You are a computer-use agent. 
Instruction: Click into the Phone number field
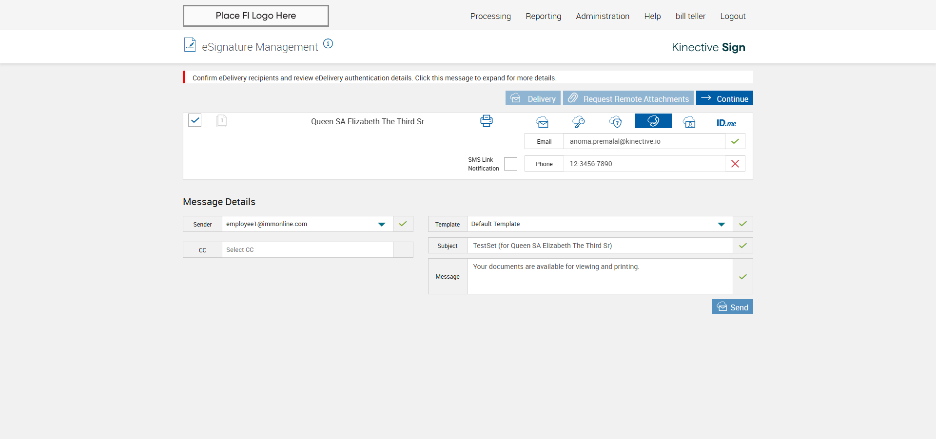point(643,164)
